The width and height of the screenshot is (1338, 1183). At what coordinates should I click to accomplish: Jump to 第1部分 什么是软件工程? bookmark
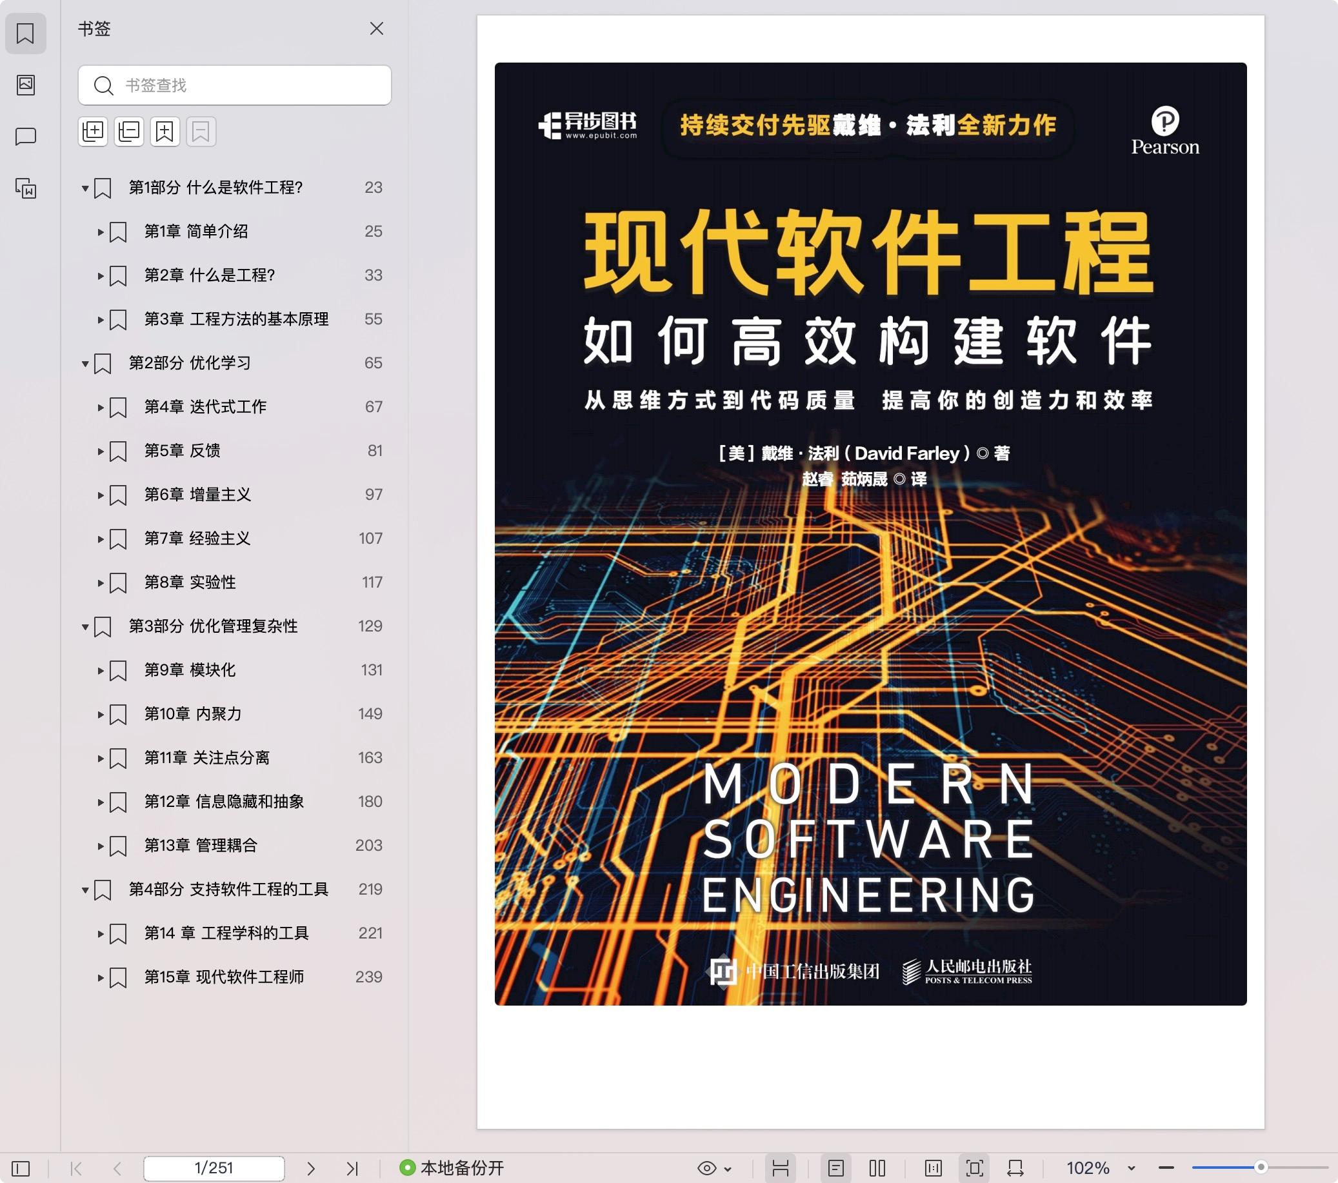pos(215,187)
